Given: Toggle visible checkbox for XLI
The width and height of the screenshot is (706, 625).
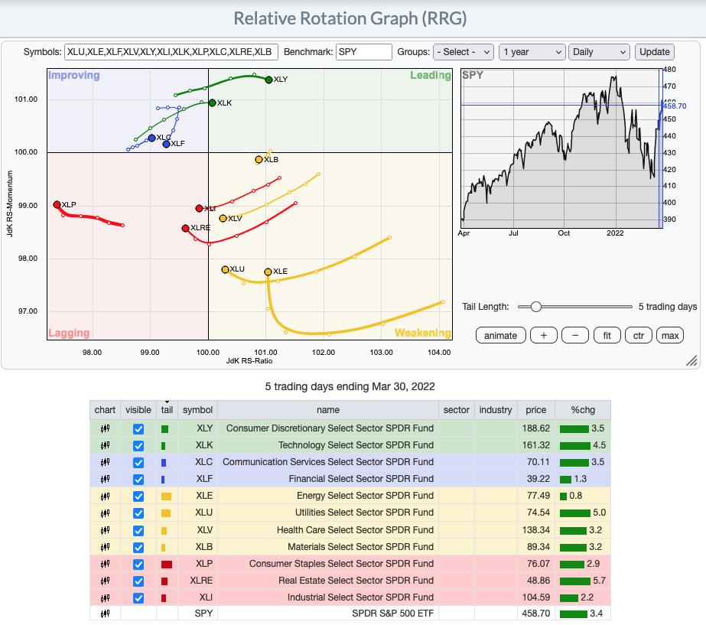Looking at the screenshot, I should click(138, 598).
